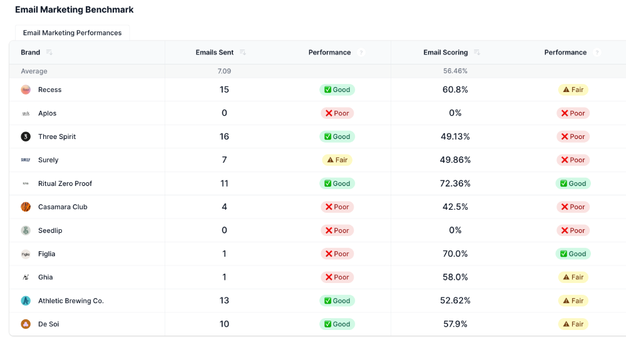Show help for Email Scoring Performance column
The image size is (626, 345).
point(597,53)
